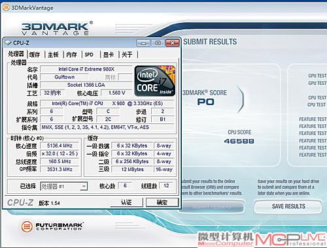The image size is (327, 248).
Task: Open the 内存 tab
Action: tap(72, 55)
